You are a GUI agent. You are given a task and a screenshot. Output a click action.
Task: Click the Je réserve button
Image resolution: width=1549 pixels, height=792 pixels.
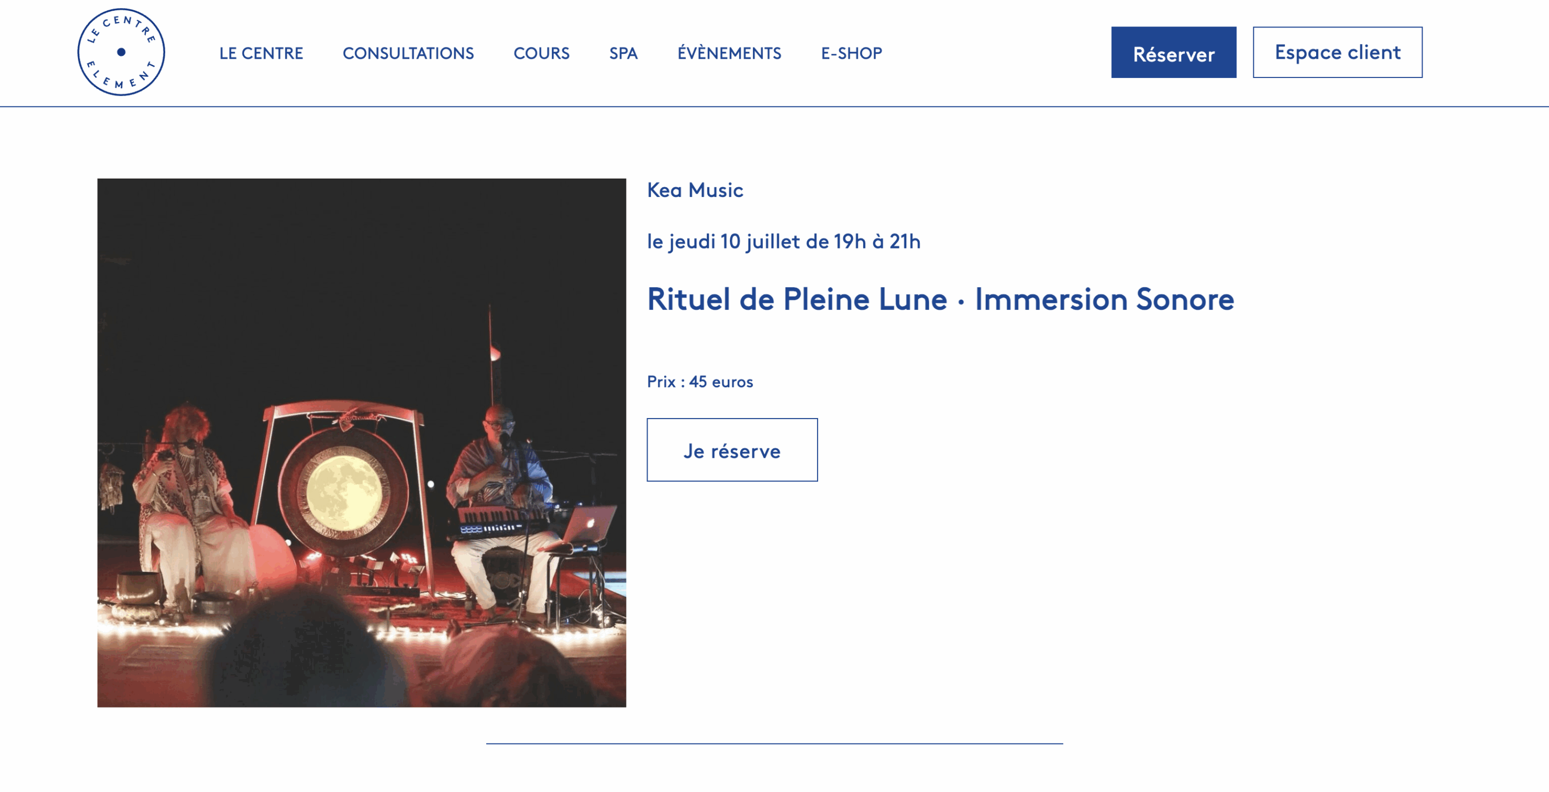(x=732, y=450)
